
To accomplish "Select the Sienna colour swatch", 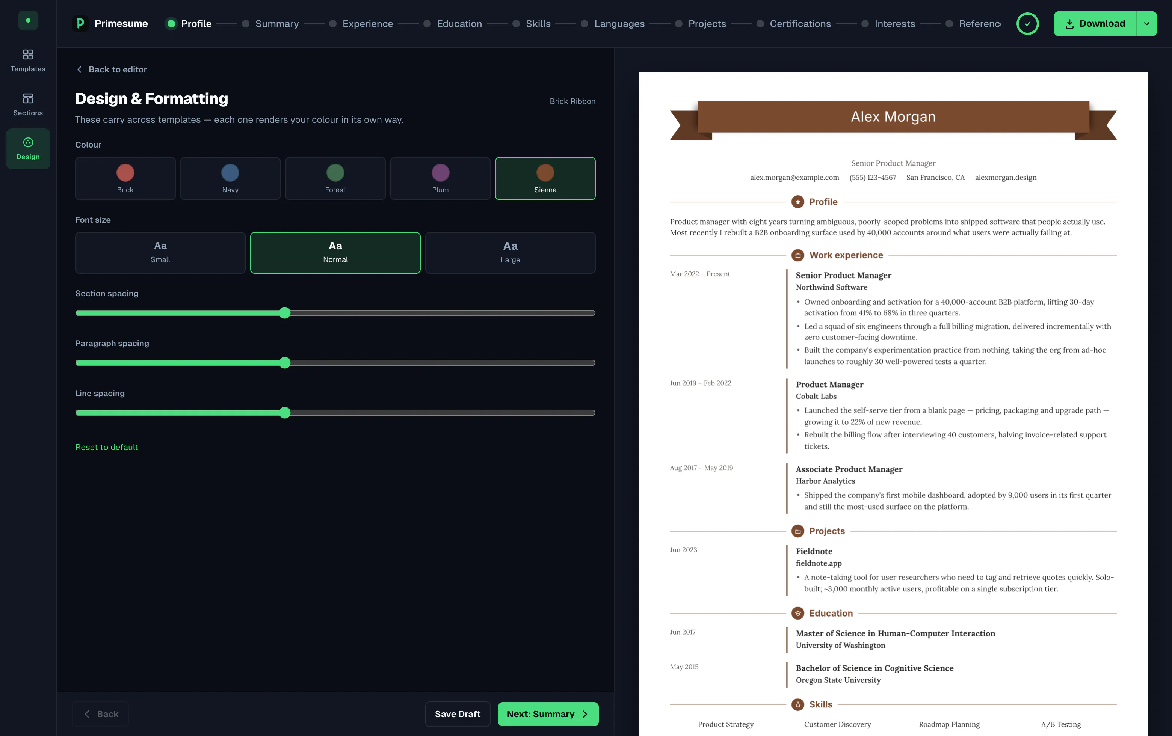I will tap(545, 178).
